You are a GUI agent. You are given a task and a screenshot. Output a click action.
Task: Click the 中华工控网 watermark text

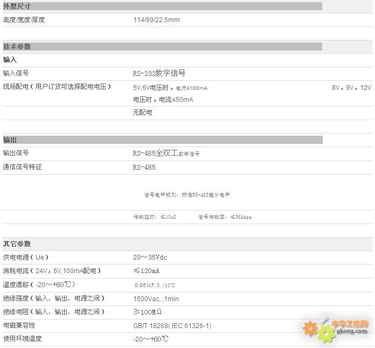350,323
